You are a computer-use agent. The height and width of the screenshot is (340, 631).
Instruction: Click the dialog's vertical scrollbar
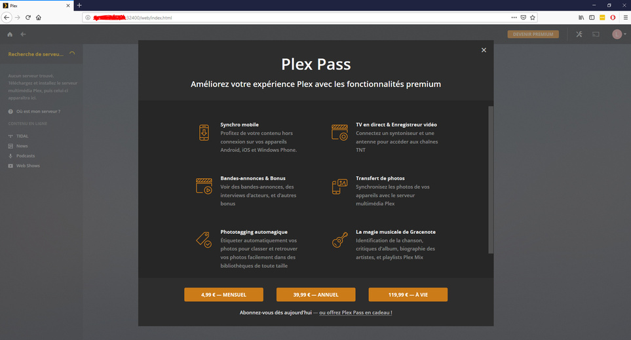tap(491, 179)
